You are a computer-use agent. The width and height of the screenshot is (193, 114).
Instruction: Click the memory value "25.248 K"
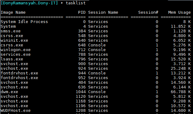(x=181, y=69)
